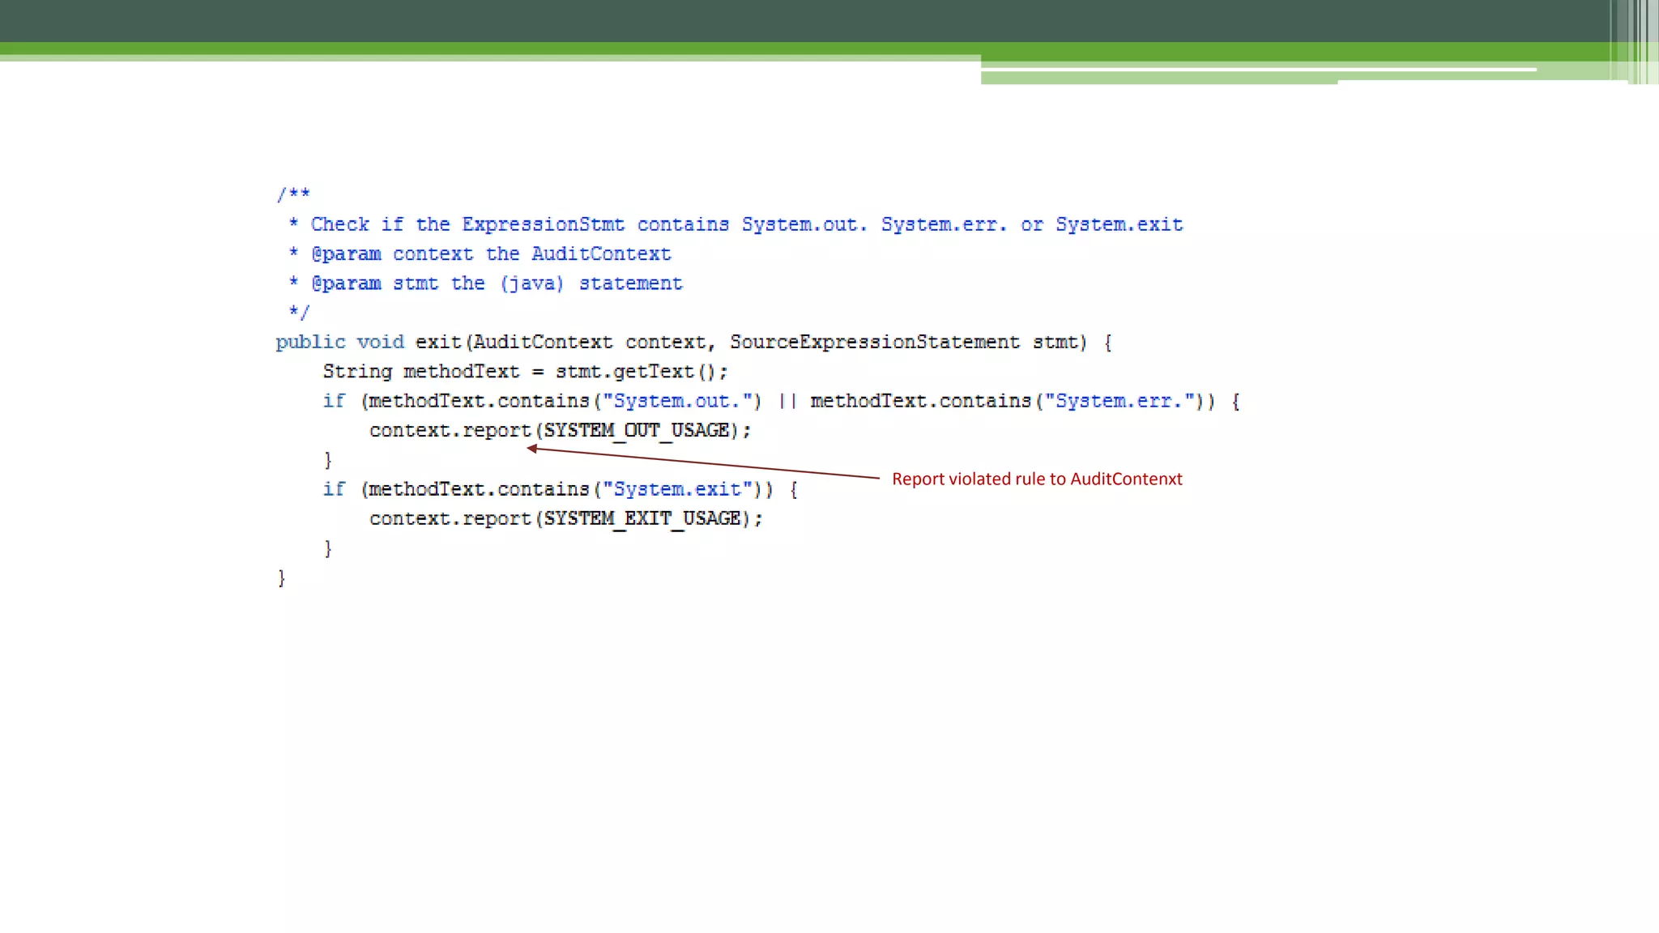The width and height of the screenshot is (1659, 933).
Task: Click the 'SYSTEM_OUT_USAGE' constant in code
Action: click(636, 430)
